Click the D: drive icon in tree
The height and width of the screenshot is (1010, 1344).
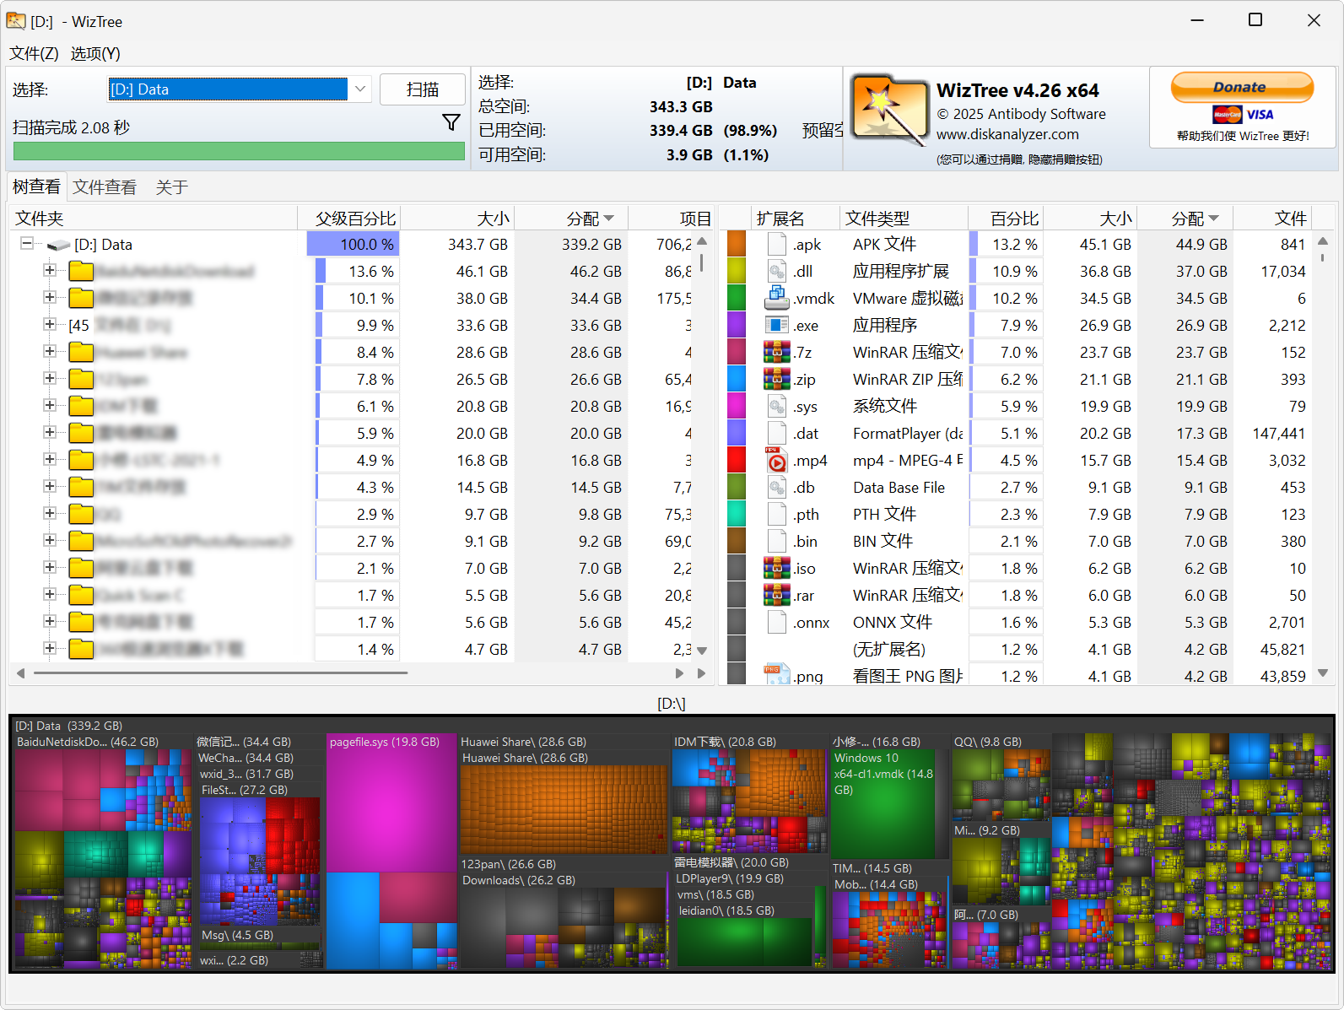pos(58,245)
